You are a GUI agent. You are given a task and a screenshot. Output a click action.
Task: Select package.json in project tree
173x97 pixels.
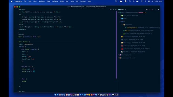coord(127,46)
